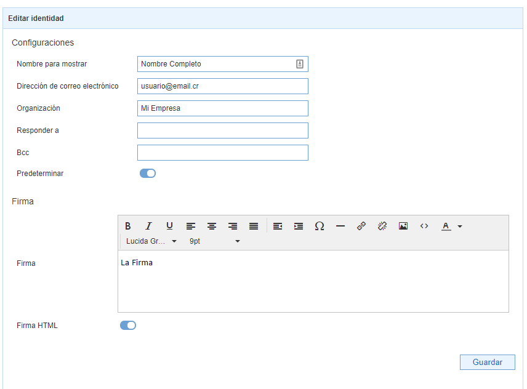Apply italic style to signature text
The height and width of the screenshot is (389, 527).
[x=148, y=226]
